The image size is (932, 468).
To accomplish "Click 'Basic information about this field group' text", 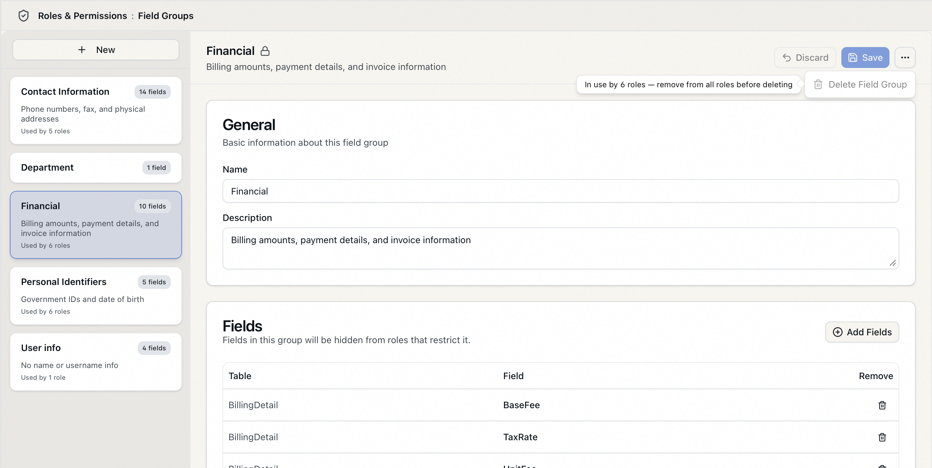I will (x=305, y=143).
